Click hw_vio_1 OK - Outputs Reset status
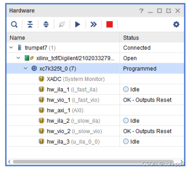 (x=147, y=100)
